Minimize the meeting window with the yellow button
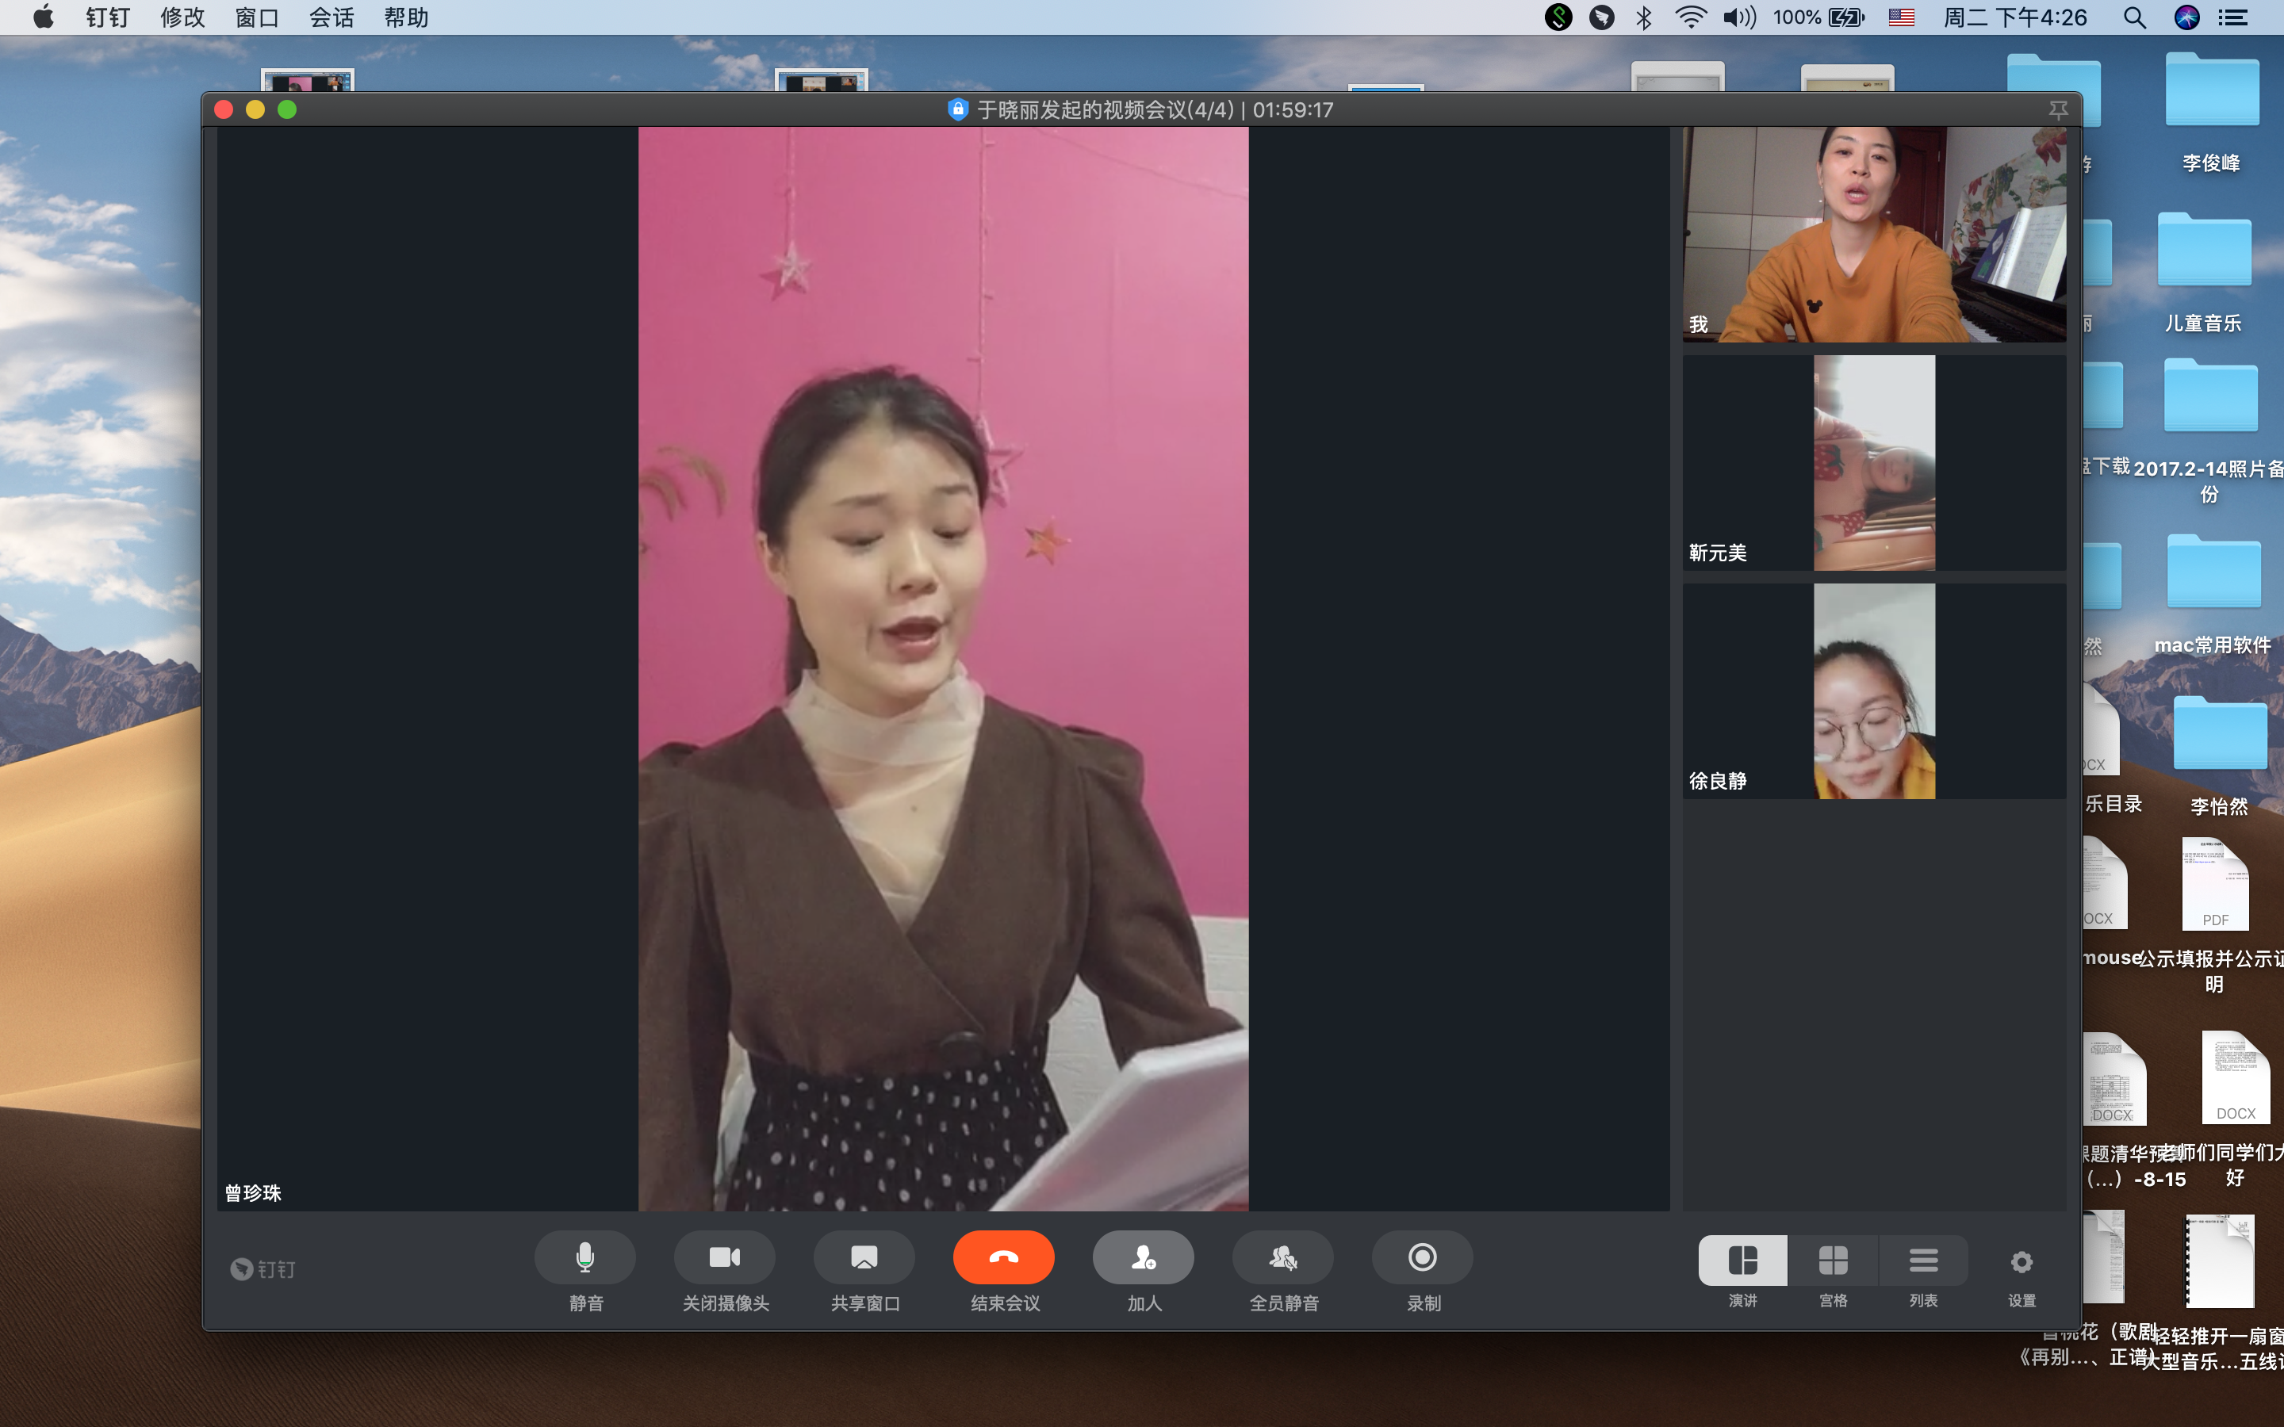Screen dimensions: 2284x1427 [255, 109]
